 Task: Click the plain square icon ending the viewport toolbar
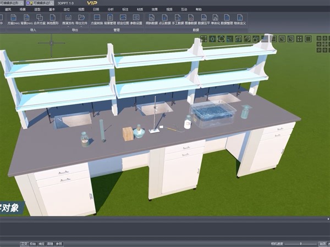(308, 39)
